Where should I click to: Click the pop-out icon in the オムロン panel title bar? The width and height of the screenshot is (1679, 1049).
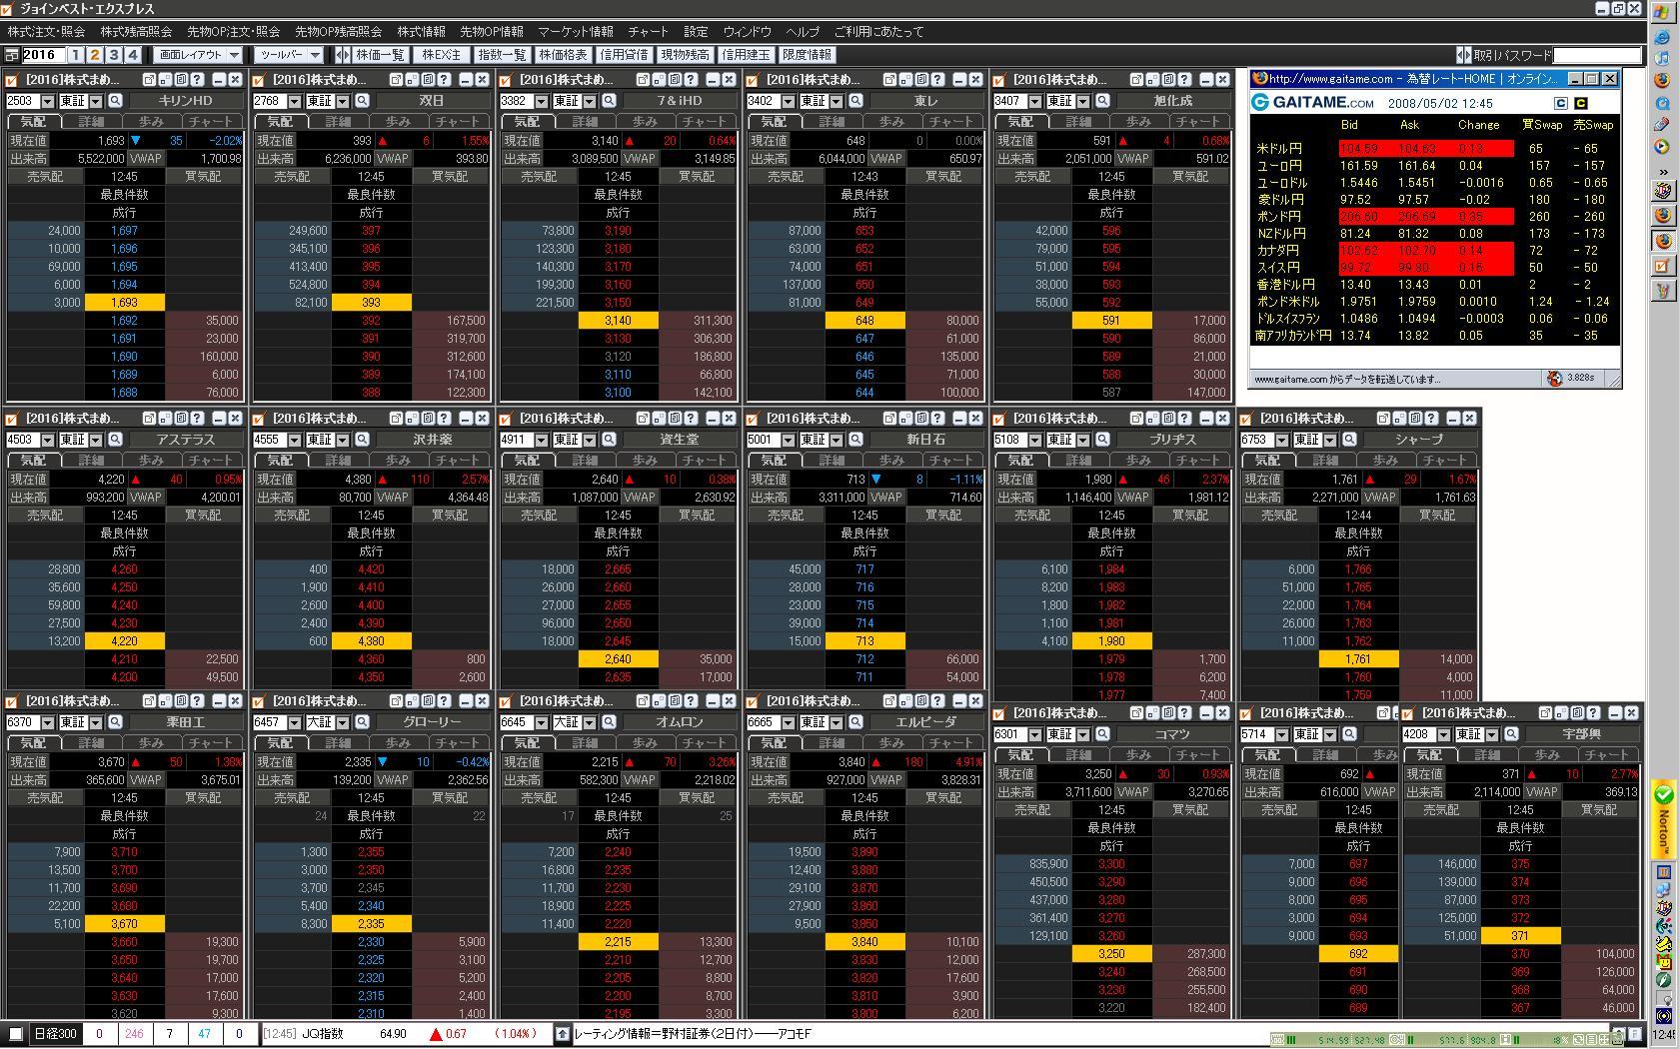[643, 701]
